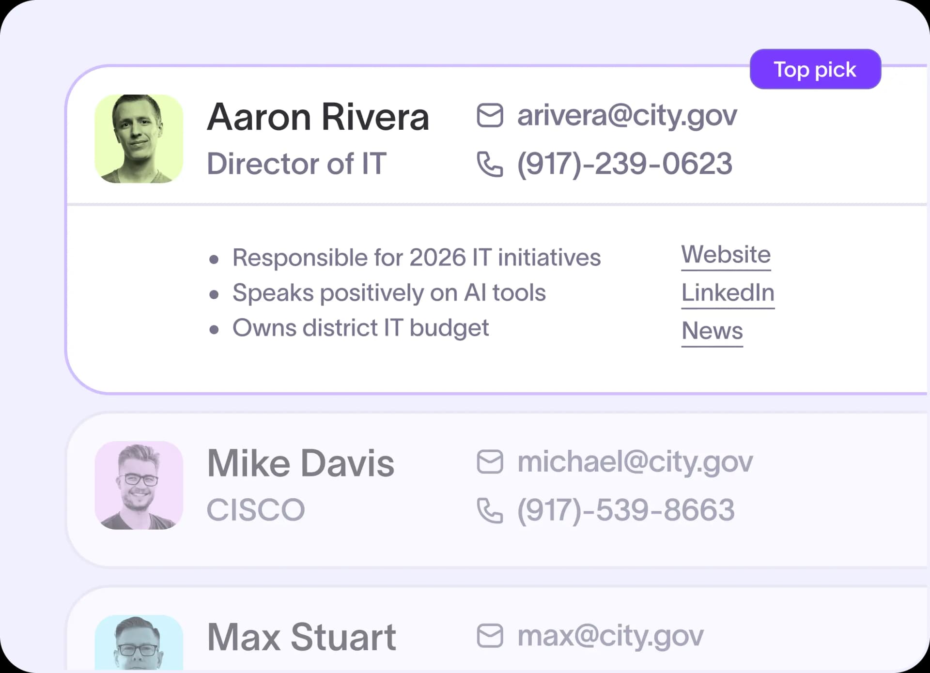Open the News link
The height and width of the screenshot is (673, 930).
point(712,332)
